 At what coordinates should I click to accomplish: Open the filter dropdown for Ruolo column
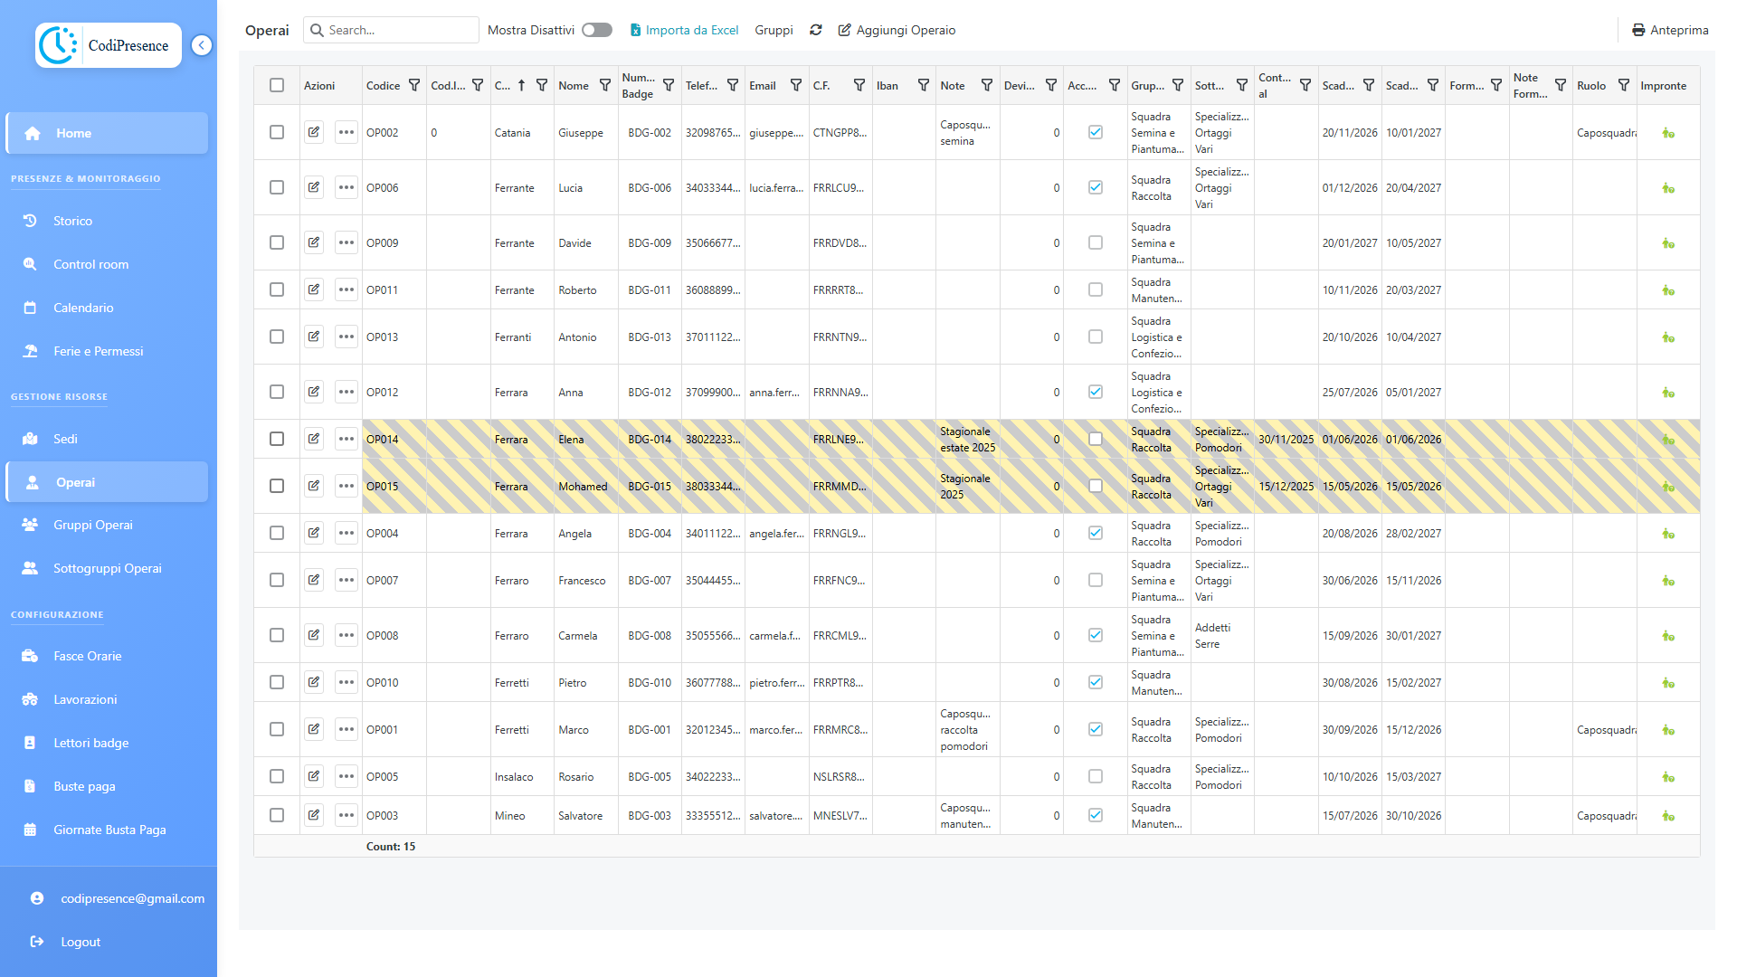click(x=1624, y=85)
